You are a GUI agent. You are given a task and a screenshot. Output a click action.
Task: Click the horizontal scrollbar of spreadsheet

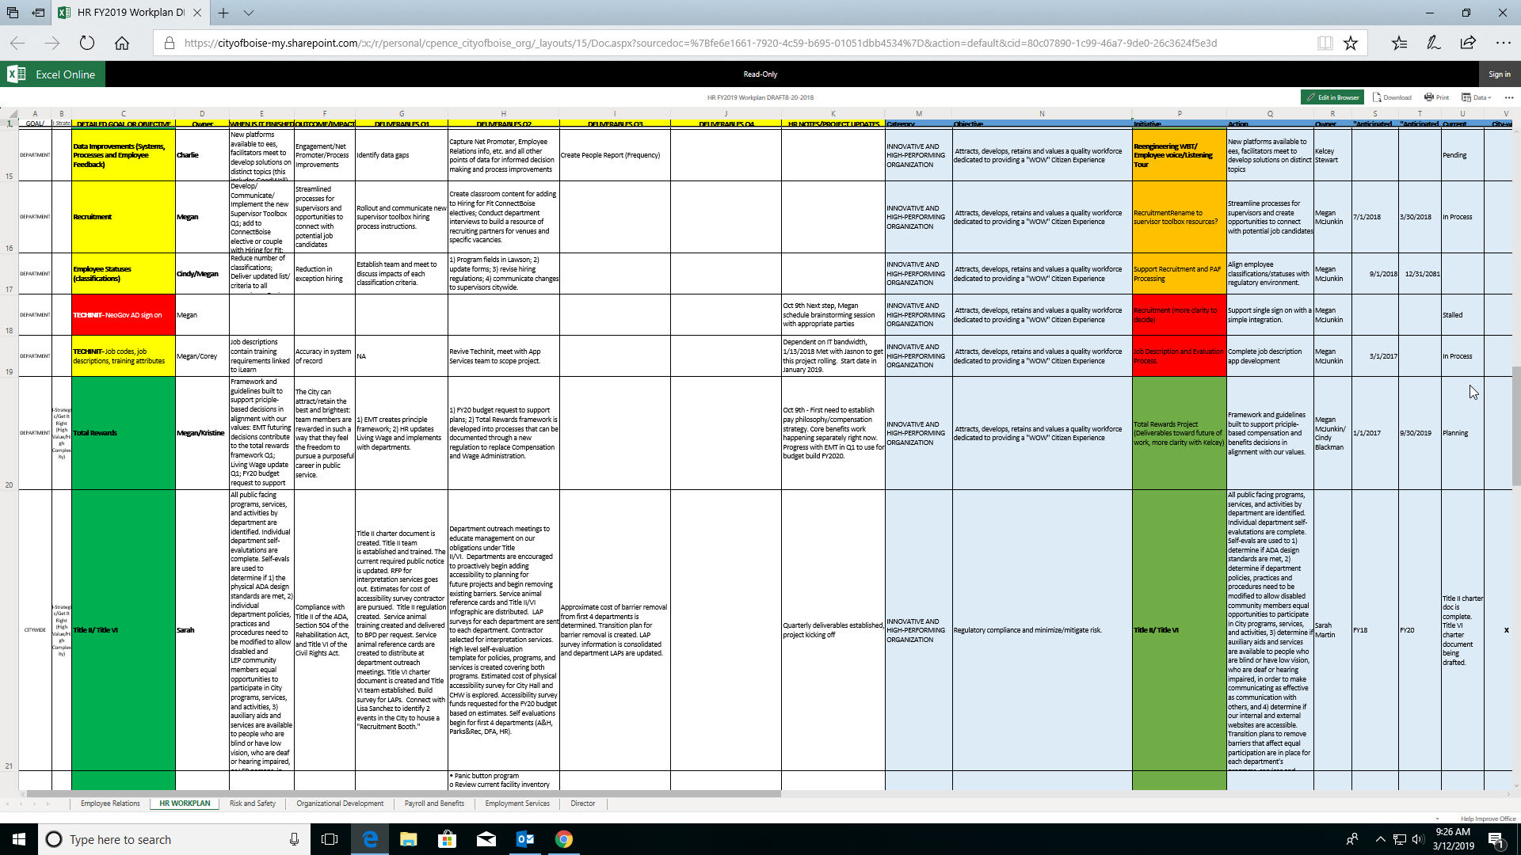(x=404, y=793)
